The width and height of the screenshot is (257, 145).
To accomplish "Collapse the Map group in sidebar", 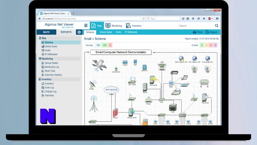I will 59,38.
